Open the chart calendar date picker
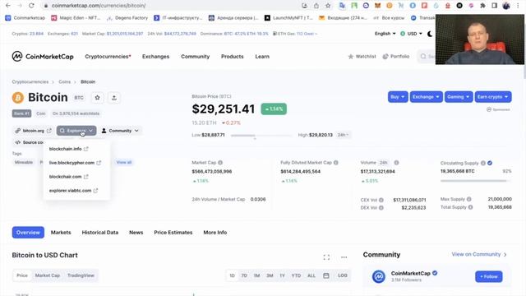The width and height of the screenshot is (526, 296). coord(326,275)
